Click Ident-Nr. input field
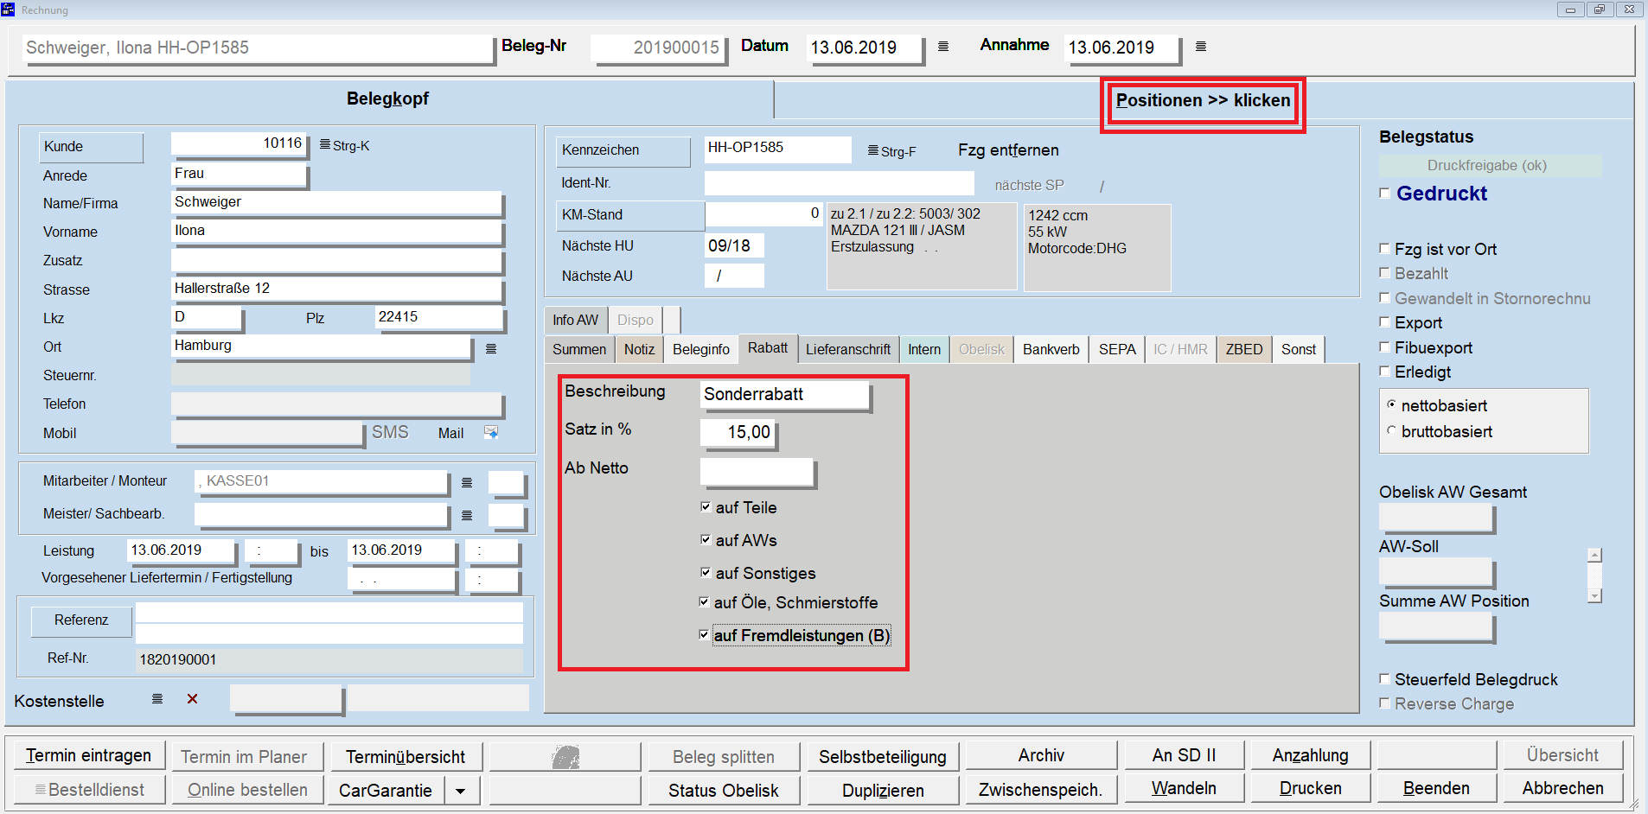The height and width of the screenshot is (814, 1648). pyautogui.click(x=839, y=183)
